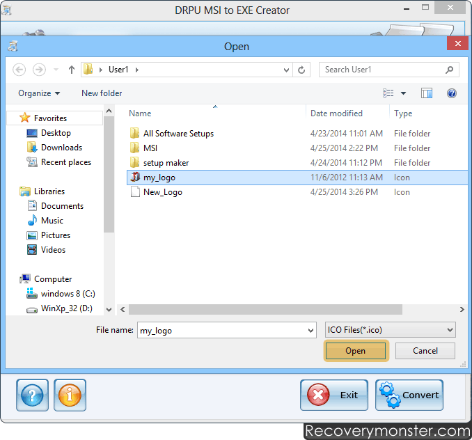Viewport: 472px width, 440px height.
Task: Change view layout icon
Action: coord(388,93)
